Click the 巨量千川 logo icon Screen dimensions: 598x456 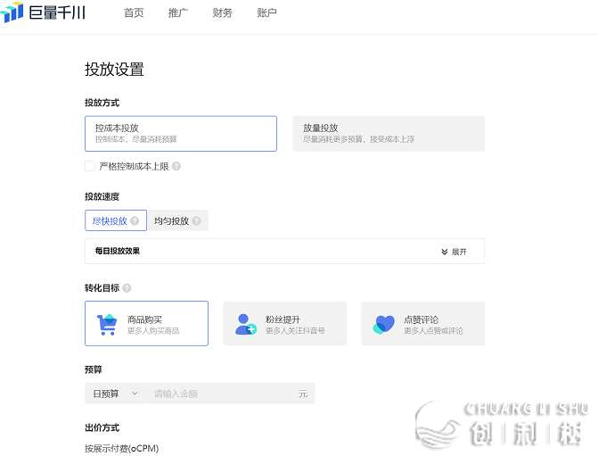[13, 13]
